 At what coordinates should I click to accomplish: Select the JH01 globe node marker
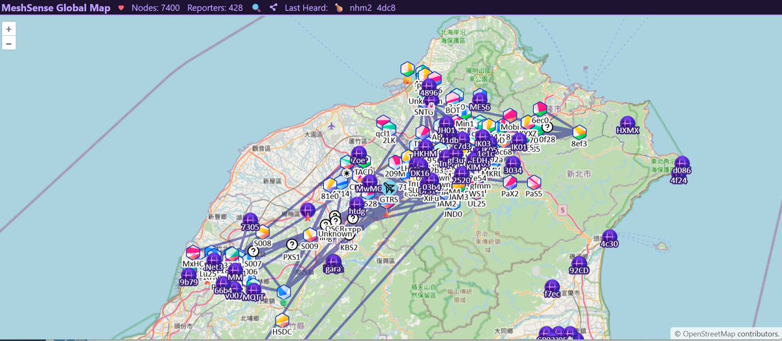(446, 123)
